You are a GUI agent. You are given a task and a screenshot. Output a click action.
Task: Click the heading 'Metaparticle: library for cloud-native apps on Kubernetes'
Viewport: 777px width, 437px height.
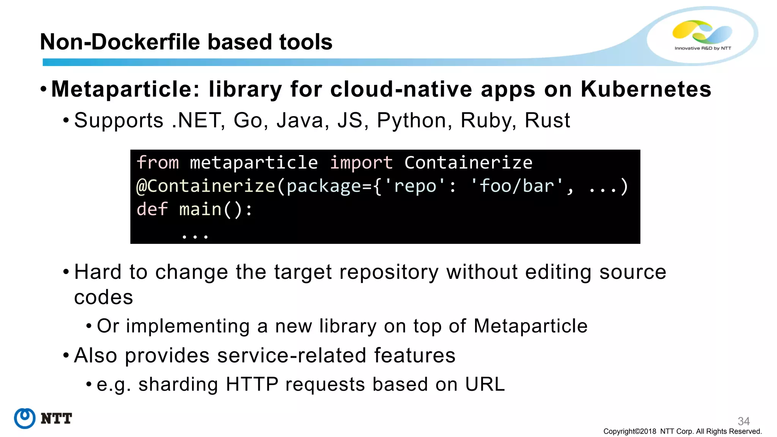381,90
